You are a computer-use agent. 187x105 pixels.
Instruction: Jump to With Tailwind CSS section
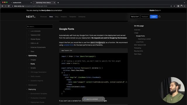pos(140,45)
